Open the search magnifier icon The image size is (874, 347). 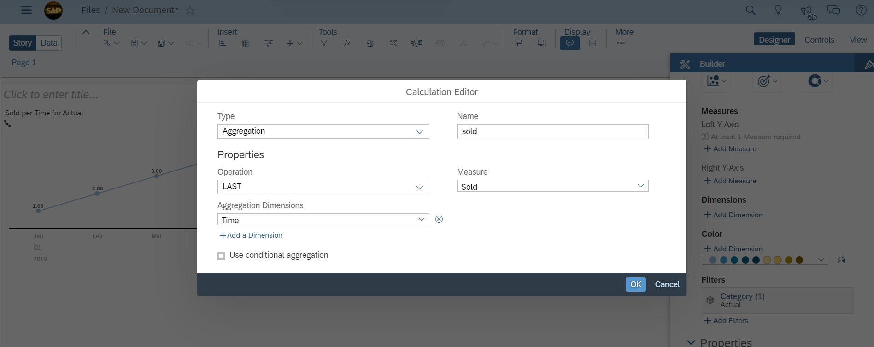751,10
